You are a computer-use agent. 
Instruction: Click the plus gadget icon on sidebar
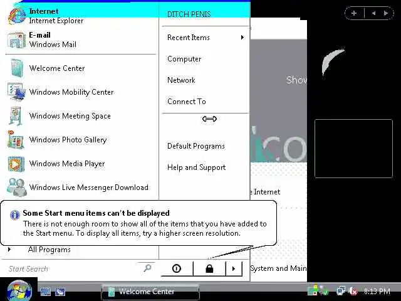pyautogui.click(x=354, y=13)
